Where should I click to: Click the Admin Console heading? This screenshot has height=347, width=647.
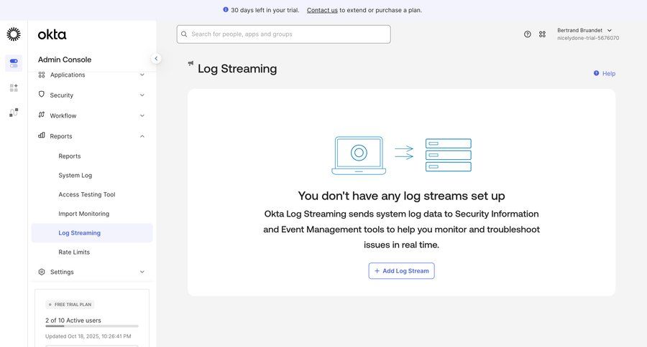[65, 60]
